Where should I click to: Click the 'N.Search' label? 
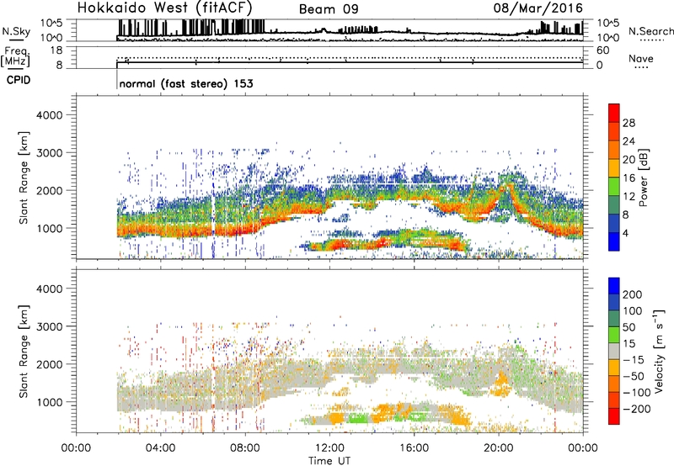click(650, 31)
